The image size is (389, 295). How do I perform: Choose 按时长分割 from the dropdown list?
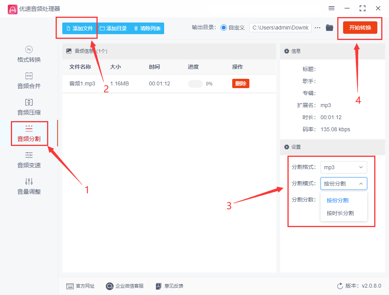[x=340, y=213]
